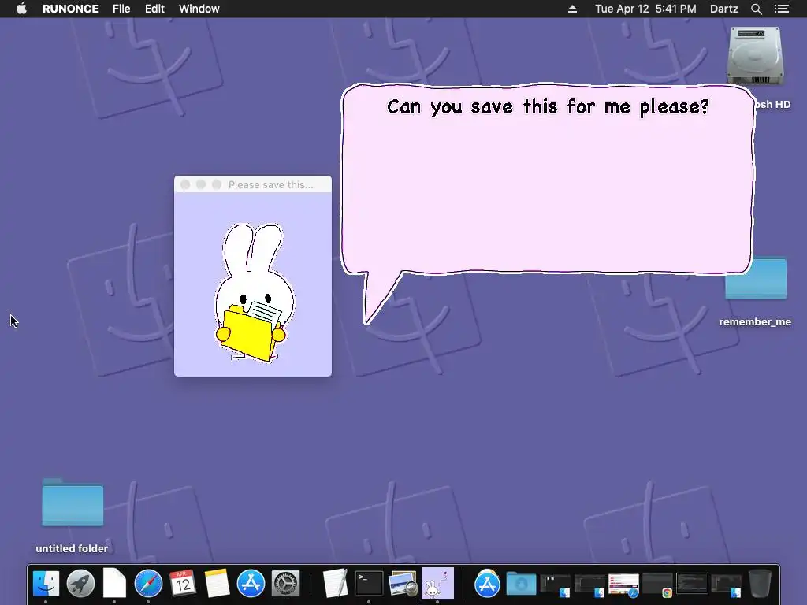The image size is (807, 605).
Task: Open the Window menu
Action: coord(199,9)
